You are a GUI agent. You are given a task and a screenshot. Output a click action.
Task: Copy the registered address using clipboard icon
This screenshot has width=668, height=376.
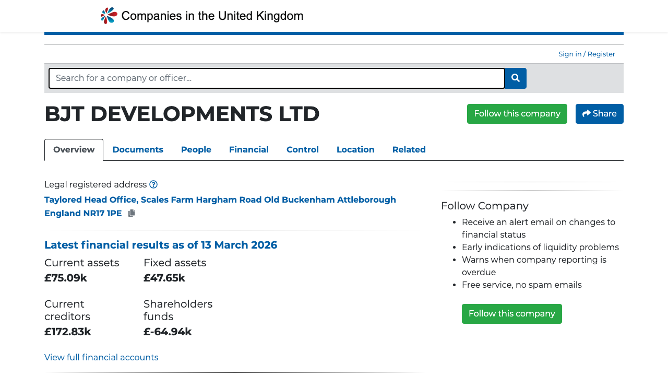click(x=131, y=213)
